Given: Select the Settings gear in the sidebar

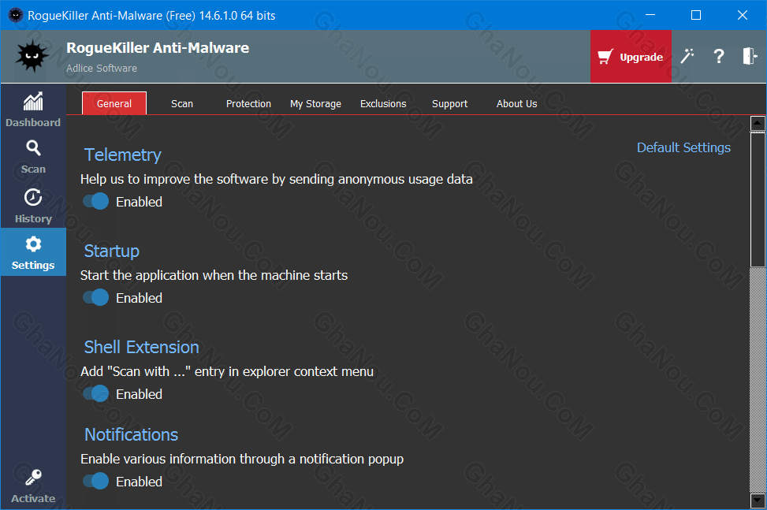Looking at the screenshot, I should [x=33, y=252].
